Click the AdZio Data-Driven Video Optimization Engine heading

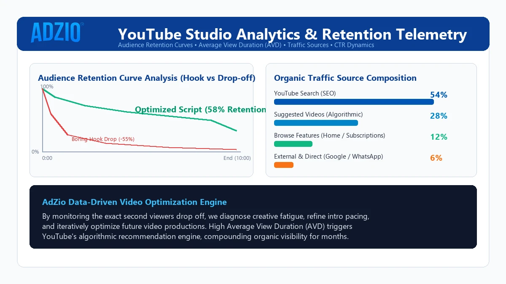tap(135, 202)
